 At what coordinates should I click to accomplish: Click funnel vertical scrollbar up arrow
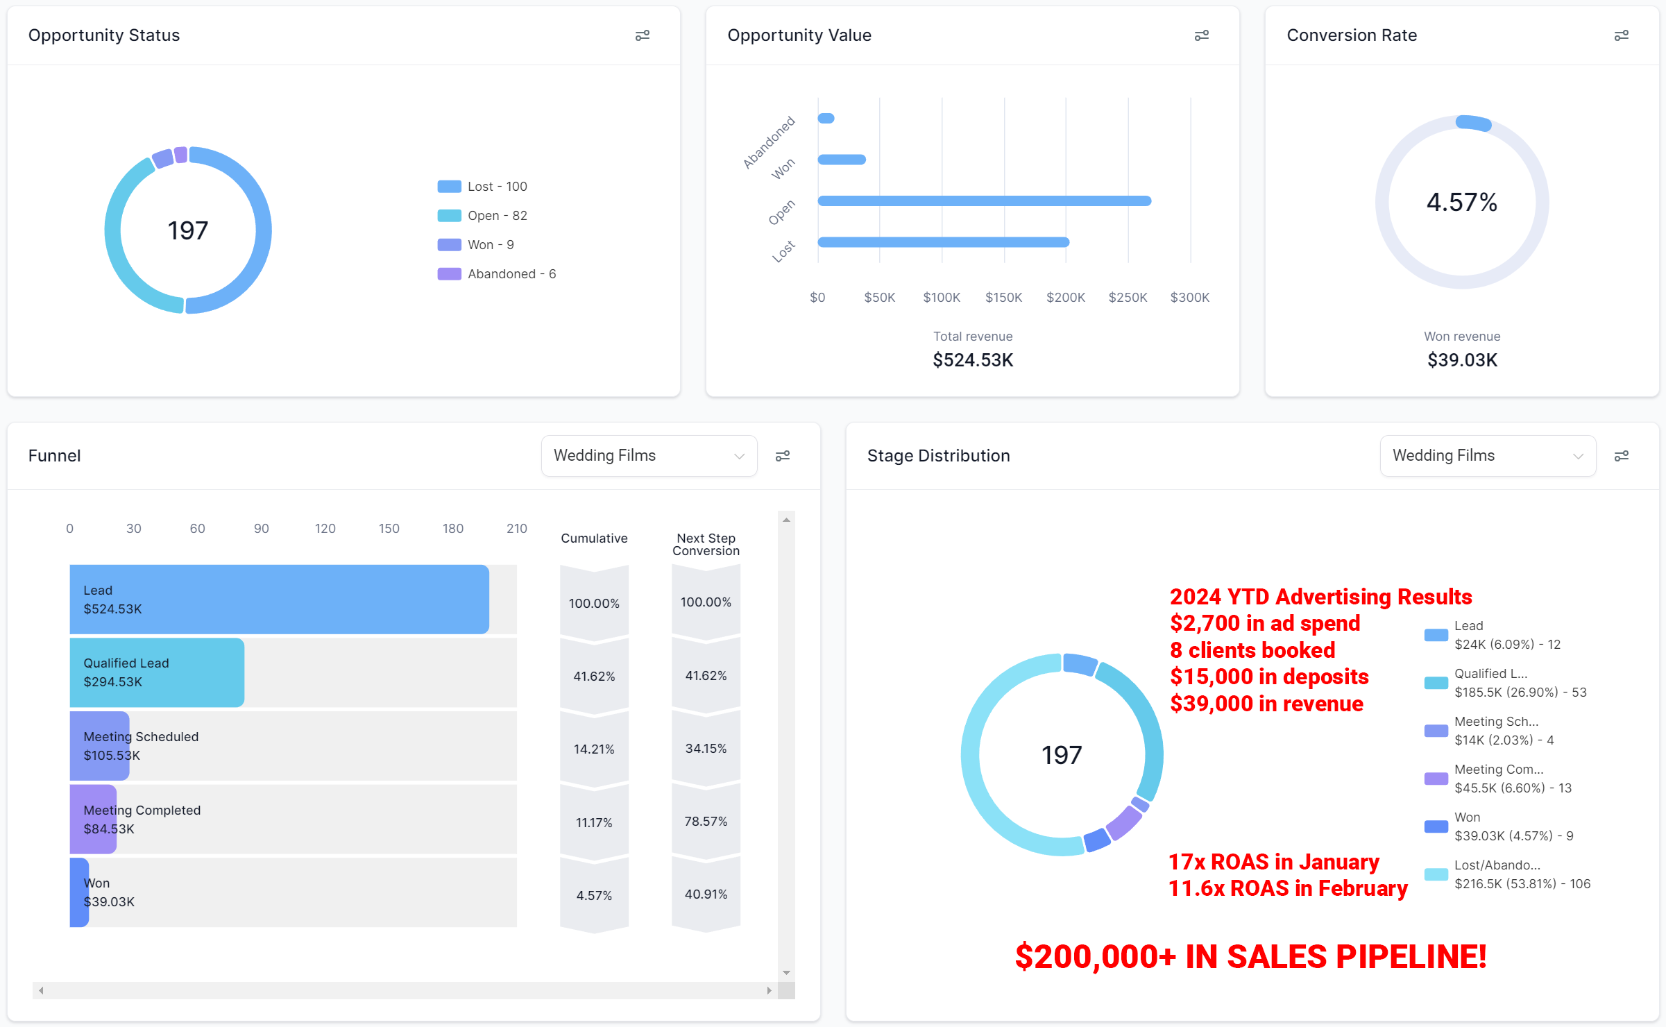click(x=786, y=520)
